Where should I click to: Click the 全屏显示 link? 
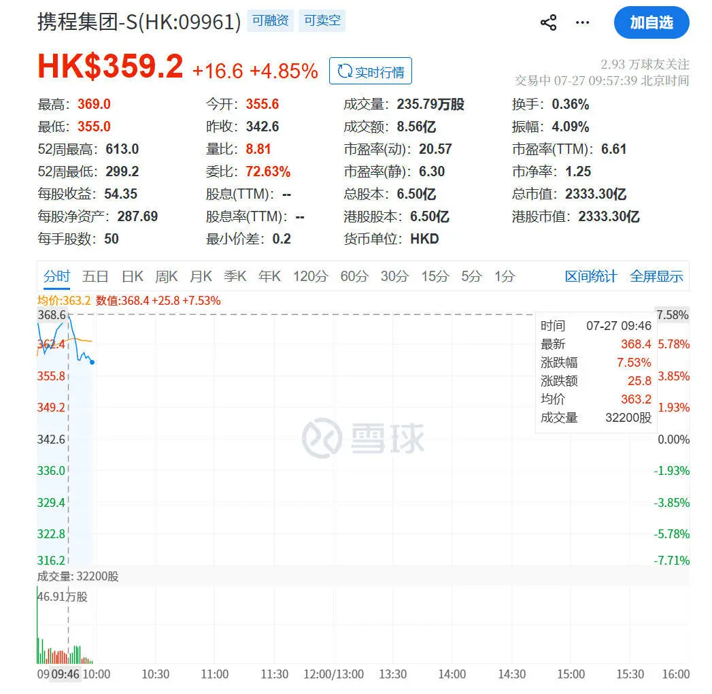click(x=656, y=276)
